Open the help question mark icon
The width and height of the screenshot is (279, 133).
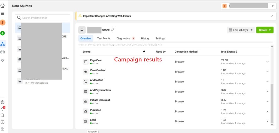tap(3, 122)
